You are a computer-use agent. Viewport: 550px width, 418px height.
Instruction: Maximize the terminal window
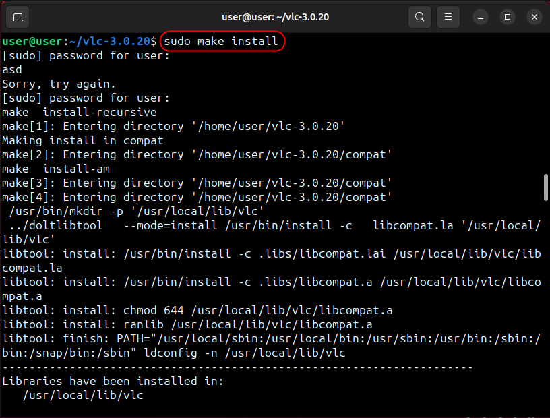coord(508,17)
